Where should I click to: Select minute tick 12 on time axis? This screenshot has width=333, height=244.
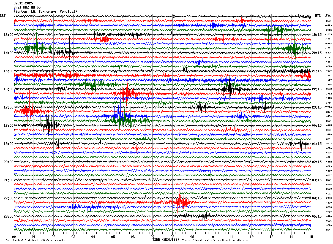(252, 237)
